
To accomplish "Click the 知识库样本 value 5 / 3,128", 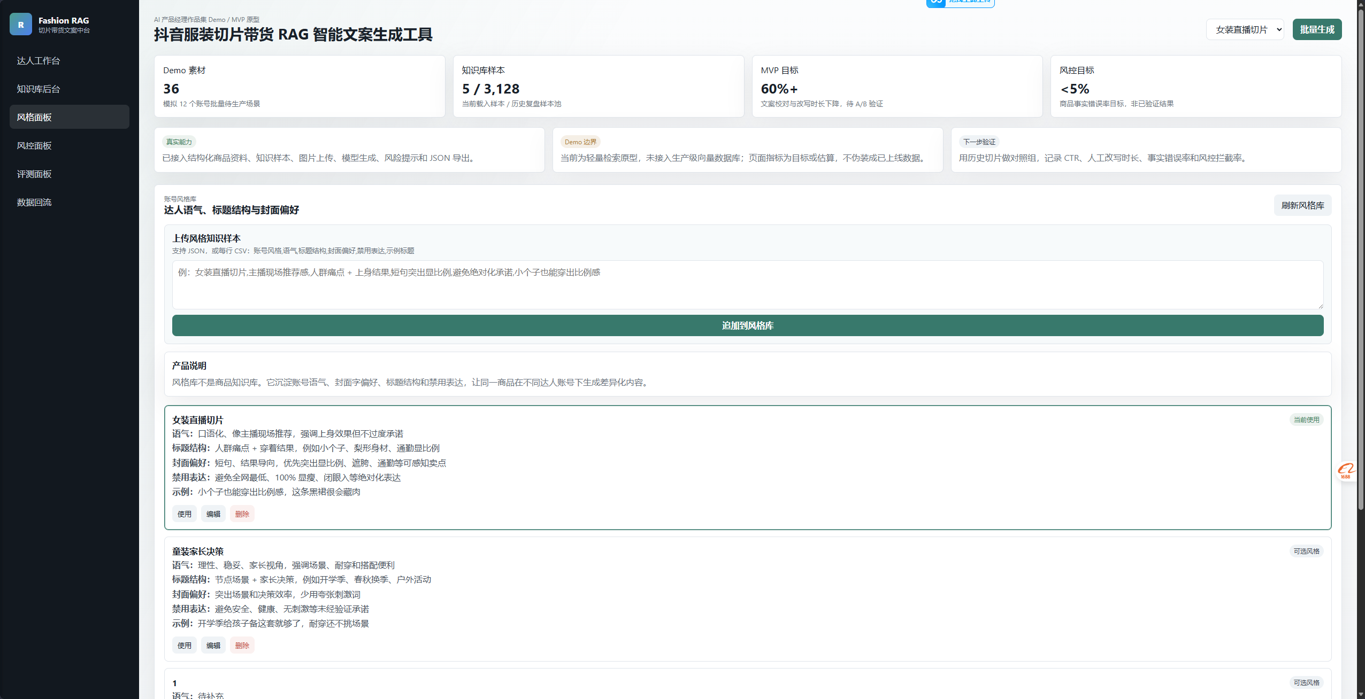I will pyautogui.click(x=490, y=89).
